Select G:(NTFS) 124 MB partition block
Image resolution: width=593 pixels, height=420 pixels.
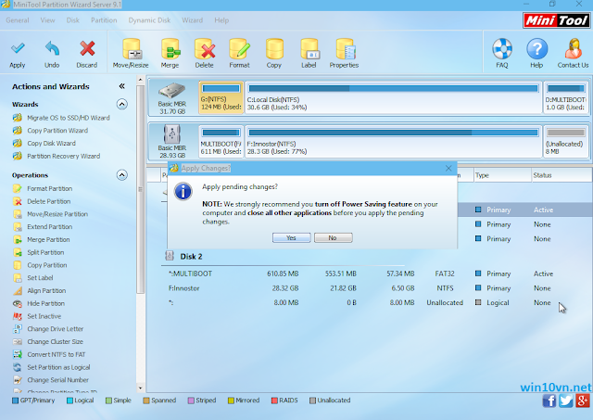221,97
